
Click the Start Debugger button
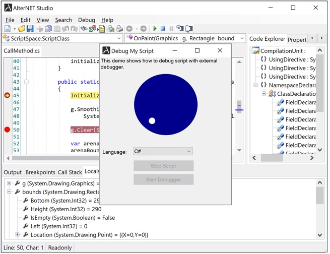(x=163, y=180)
